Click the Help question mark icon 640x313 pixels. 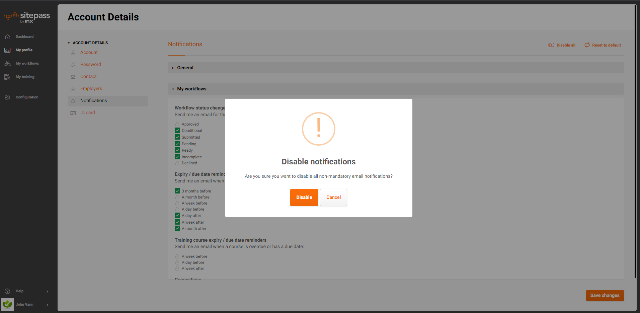7,291
